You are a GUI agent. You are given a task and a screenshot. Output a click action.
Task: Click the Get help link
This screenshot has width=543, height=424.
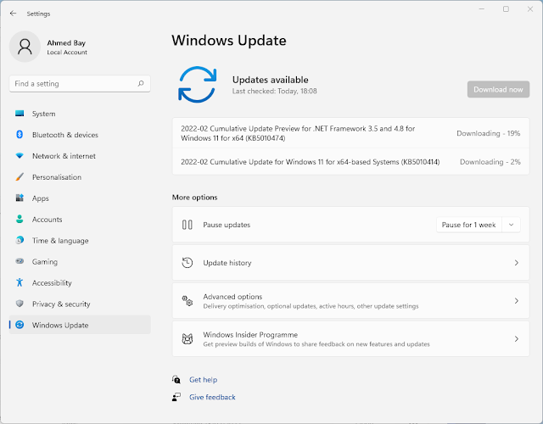click(204, 380)
